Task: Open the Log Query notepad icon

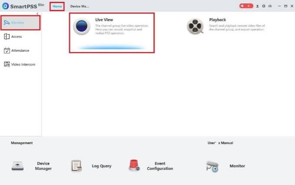Action: 77,165
